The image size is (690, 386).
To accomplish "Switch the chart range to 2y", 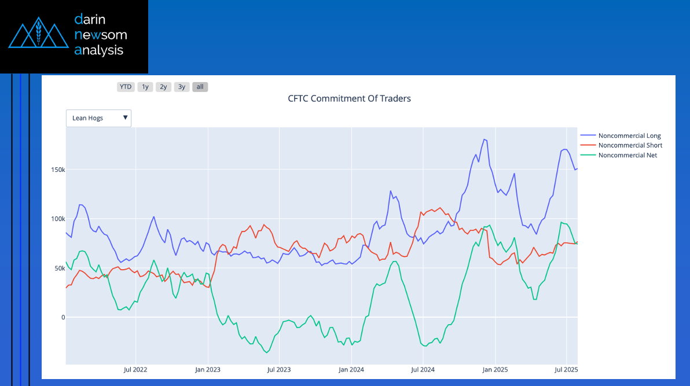I will click(x=163, y=87).
